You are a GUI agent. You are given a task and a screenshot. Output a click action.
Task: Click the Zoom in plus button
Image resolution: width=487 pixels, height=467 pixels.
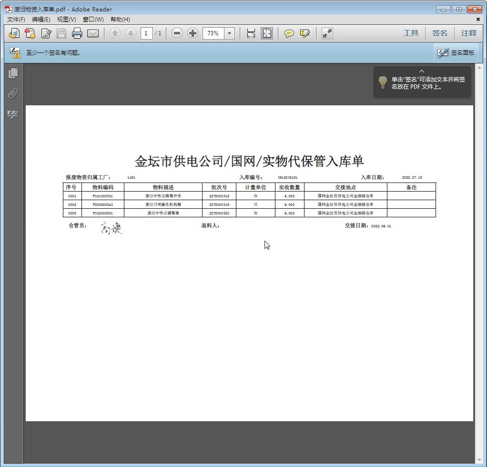[x=193, y=33]
